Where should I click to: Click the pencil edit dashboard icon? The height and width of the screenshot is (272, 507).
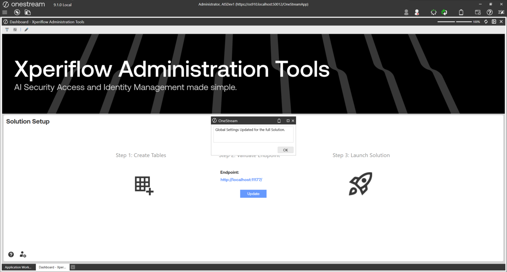26,30
